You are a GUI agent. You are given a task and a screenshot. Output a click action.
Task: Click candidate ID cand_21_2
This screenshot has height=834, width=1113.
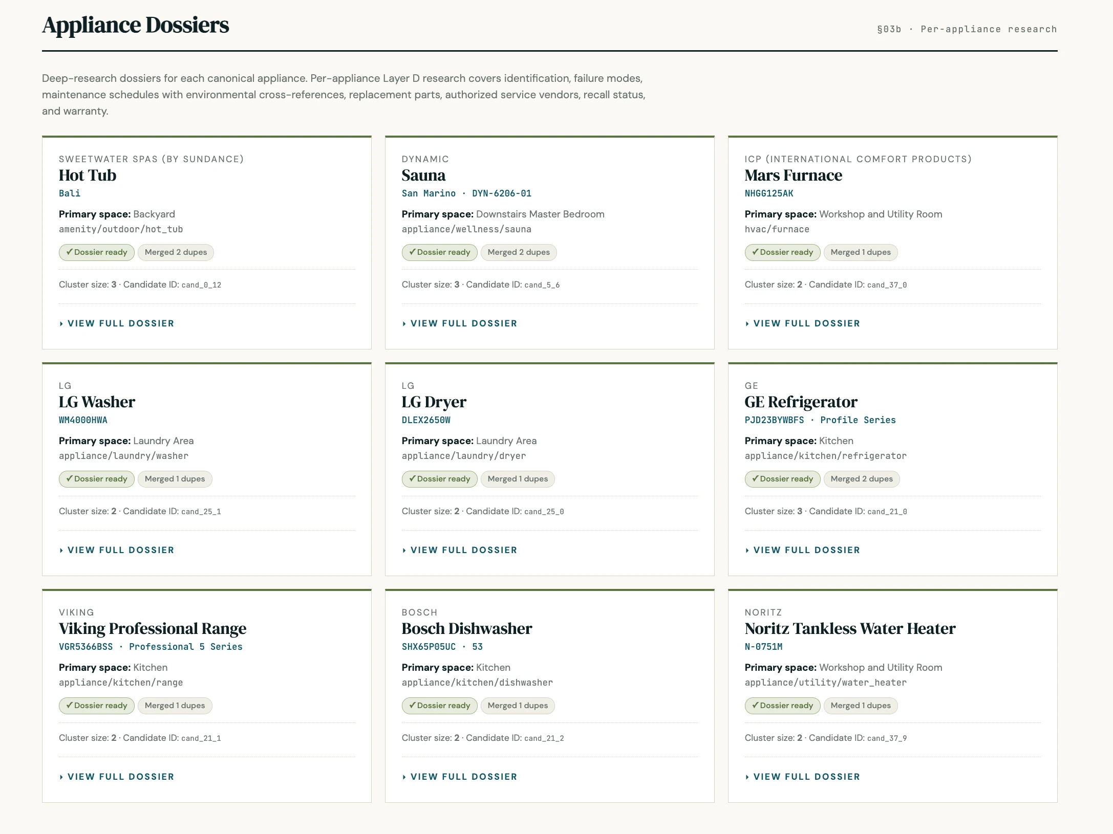(x=544, y=738)
